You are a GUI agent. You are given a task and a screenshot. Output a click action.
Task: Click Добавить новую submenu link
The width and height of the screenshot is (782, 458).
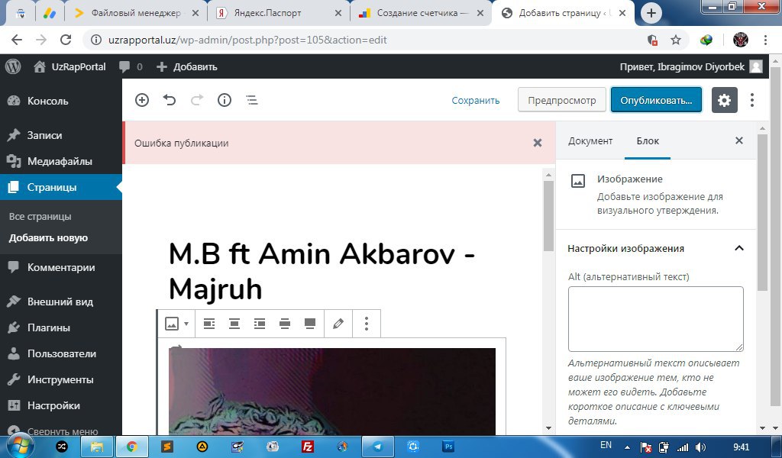pyautogui.click(x=48, y=237)
